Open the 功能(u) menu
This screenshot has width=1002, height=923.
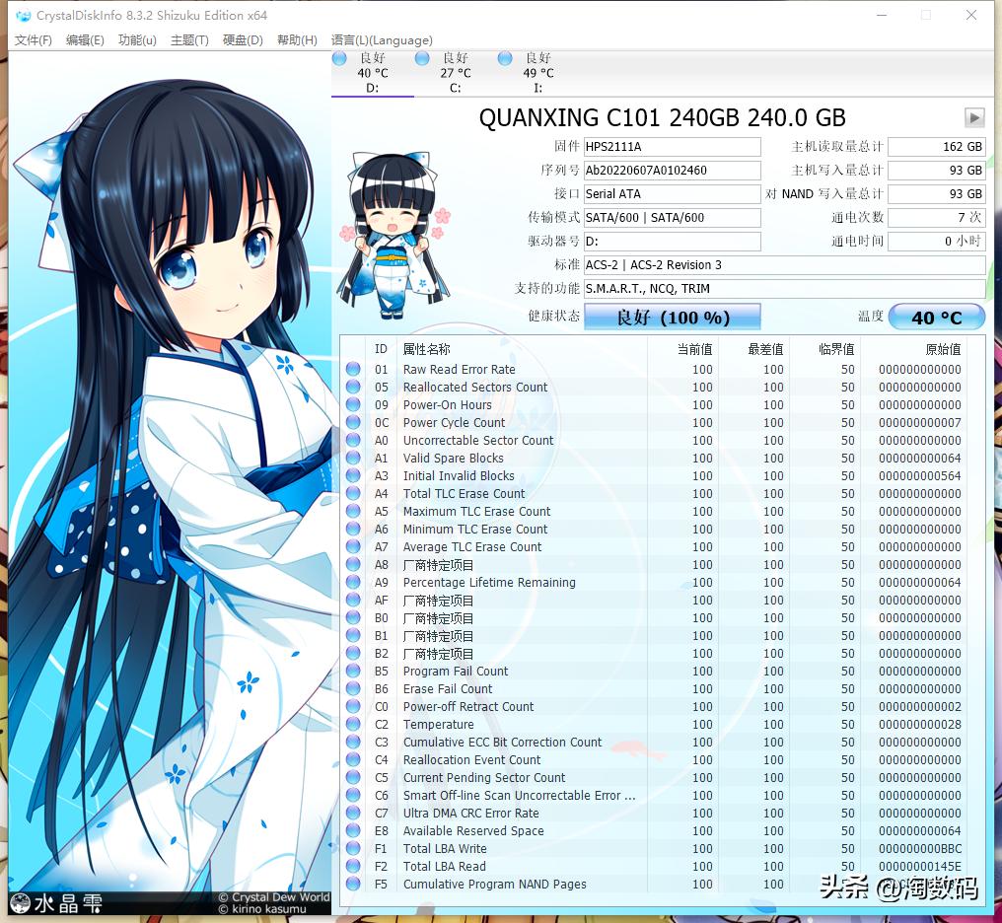(x=137, y=40)
